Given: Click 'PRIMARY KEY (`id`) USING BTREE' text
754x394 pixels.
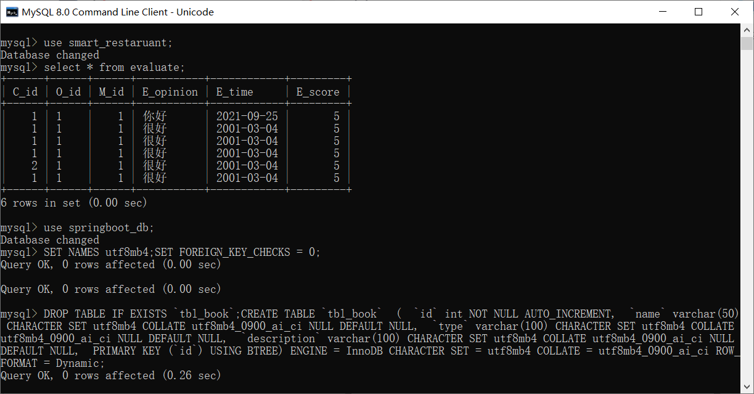Looking at the screenshot, I should [189, 351].
